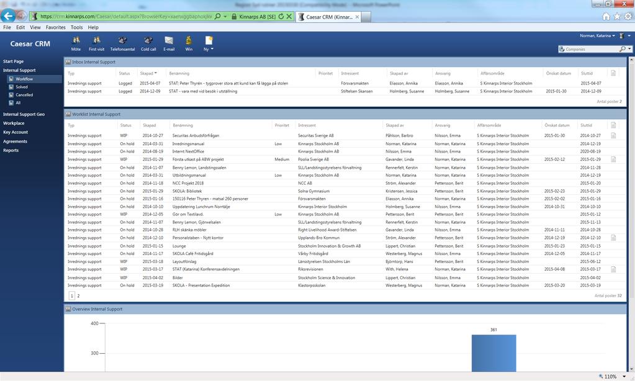Open STAT: Peter Thyrén inbox row

[345, 83]
